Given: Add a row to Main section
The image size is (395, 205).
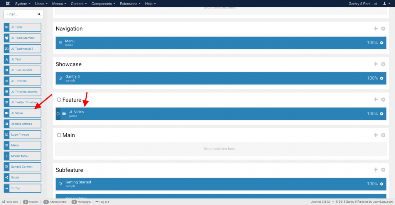Looking at the screenshot, I should [376, 135].
